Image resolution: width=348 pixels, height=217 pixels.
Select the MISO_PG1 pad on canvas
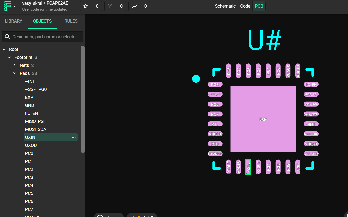(311, 94)
